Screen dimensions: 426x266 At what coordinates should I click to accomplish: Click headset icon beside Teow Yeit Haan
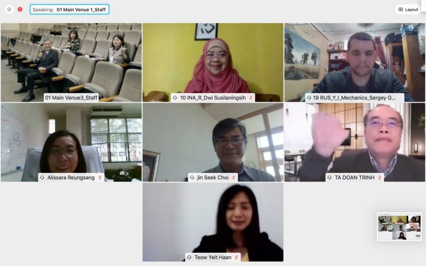point(190,257)
